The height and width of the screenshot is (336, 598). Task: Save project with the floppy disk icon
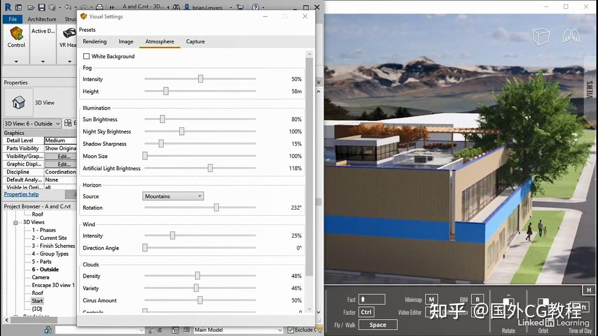(42, 7)
